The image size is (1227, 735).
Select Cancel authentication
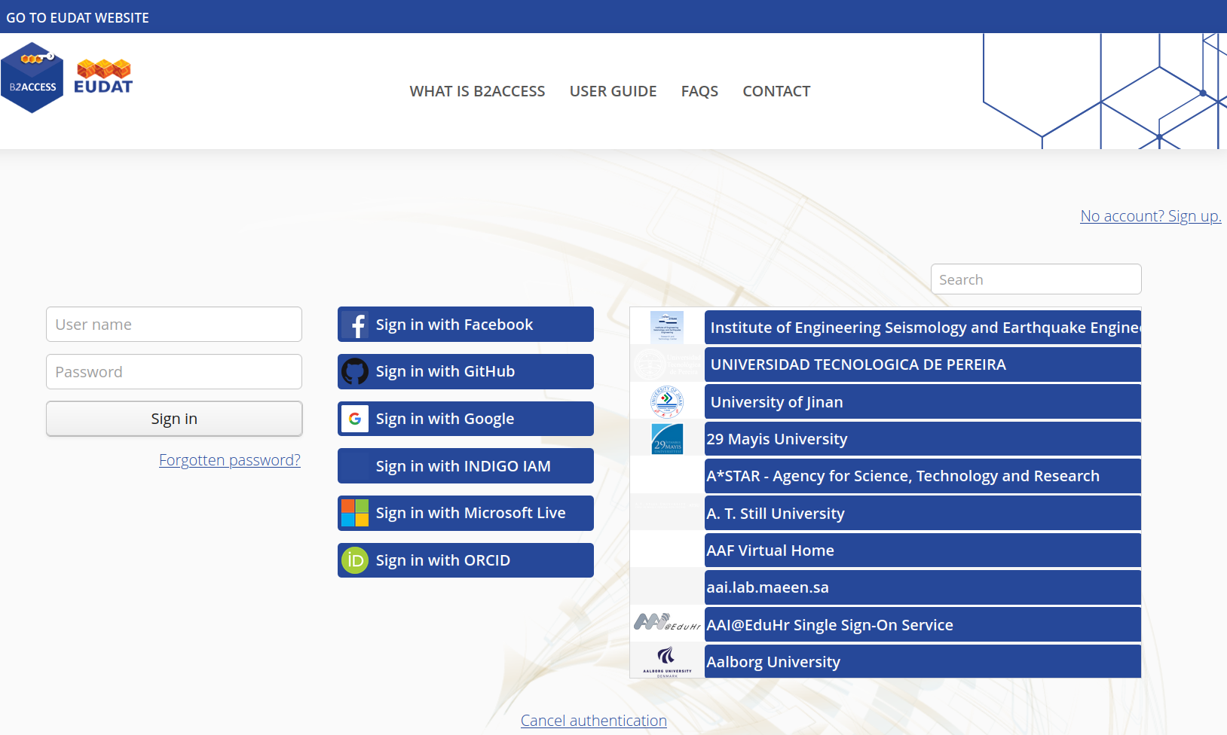point(593,720)
